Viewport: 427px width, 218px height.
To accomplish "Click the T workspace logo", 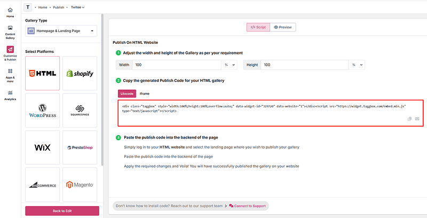I will [28, 7].
